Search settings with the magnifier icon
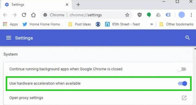The width and height of the screenshot is (196, 105). pyautogui.click(x=188, y=38)
